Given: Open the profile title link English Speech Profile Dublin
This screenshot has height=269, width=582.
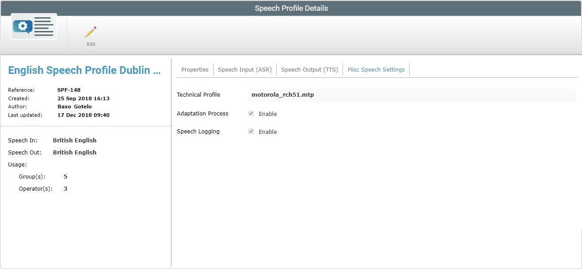Looking at the screenshot, I should tap(83, 70).
